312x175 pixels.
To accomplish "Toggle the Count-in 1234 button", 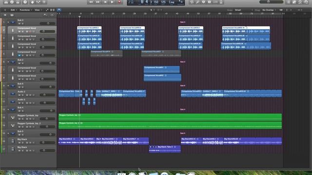I will (215, 2).
